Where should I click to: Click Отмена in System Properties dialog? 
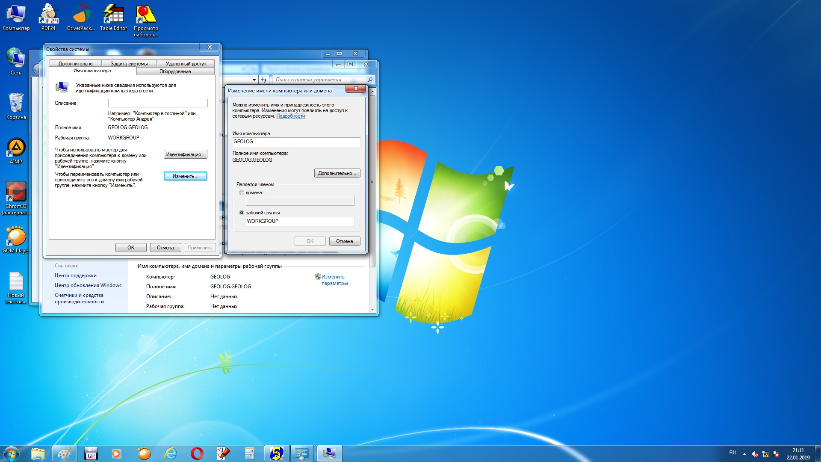[x=165, y=248]
